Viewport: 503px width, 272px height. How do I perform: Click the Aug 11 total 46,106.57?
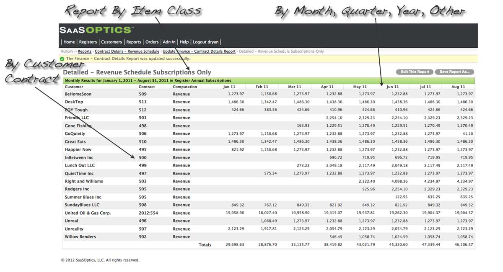[x=463, y=245]
